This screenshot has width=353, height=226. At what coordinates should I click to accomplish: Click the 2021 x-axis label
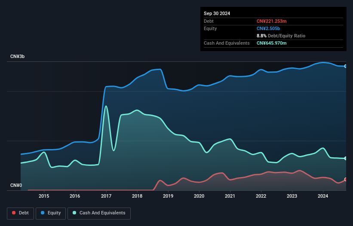coord(230,196)
